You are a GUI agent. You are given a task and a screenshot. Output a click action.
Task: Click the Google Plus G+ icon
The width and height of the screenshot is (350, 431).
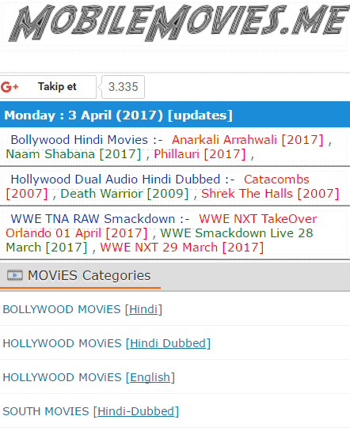[x=10, y=87]
